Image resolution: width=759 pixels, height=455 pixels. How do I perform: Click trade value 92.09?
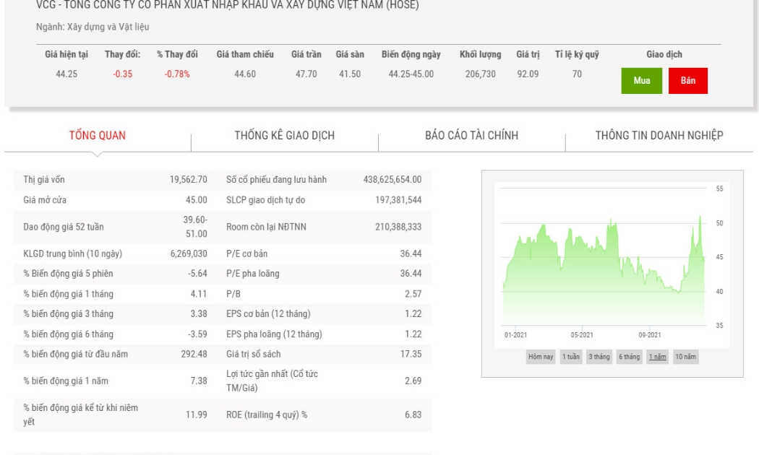pyautogui.click(x=528, y=74)
